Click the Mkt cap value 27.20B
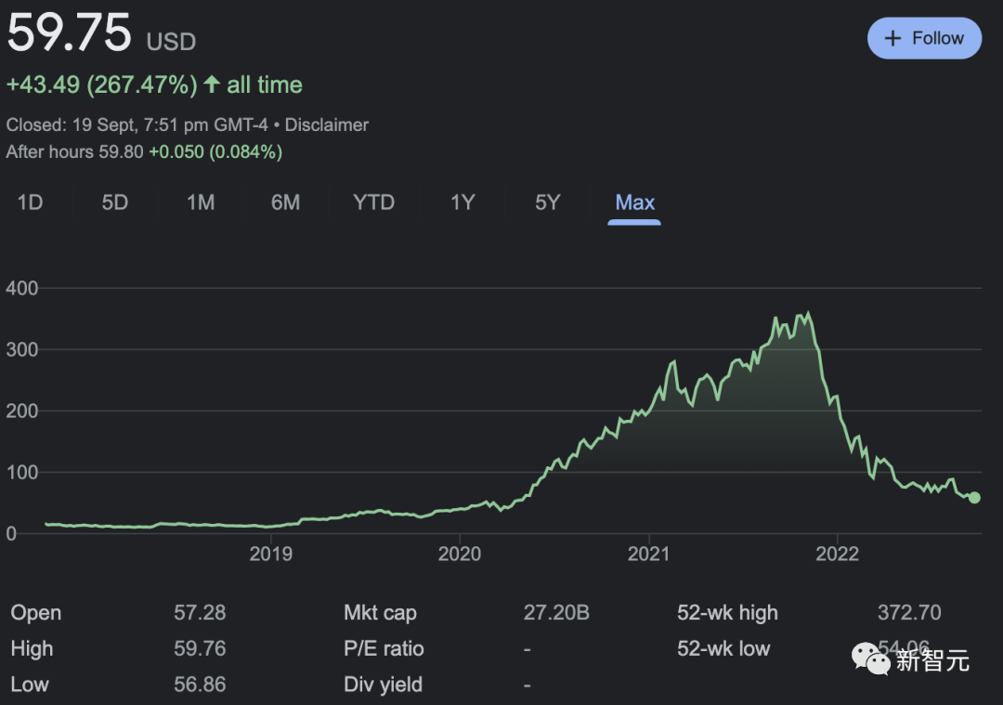 [556, 613]
